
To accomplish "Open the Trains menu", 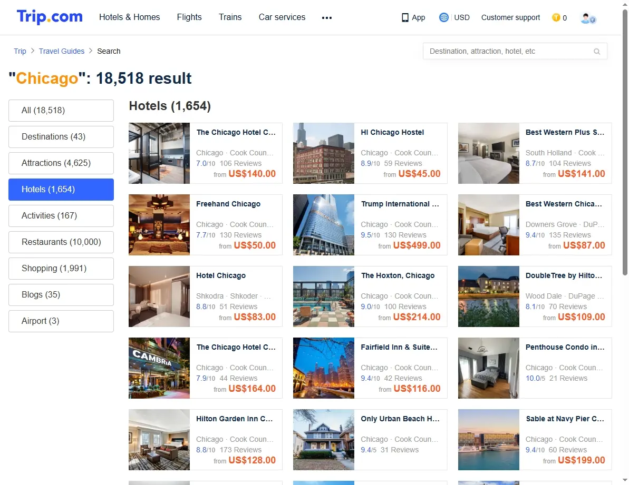I will [x=230, y=17].
